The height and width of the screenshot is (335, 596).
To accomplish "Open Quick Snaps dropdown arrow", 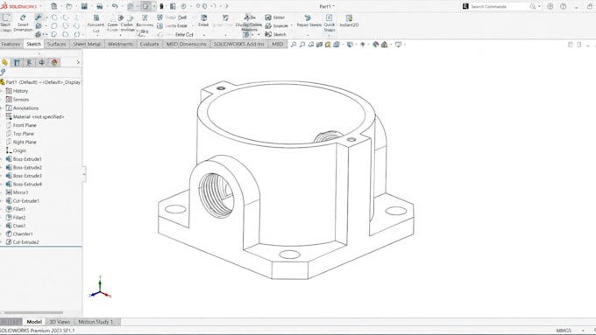I will pos(330,35).
